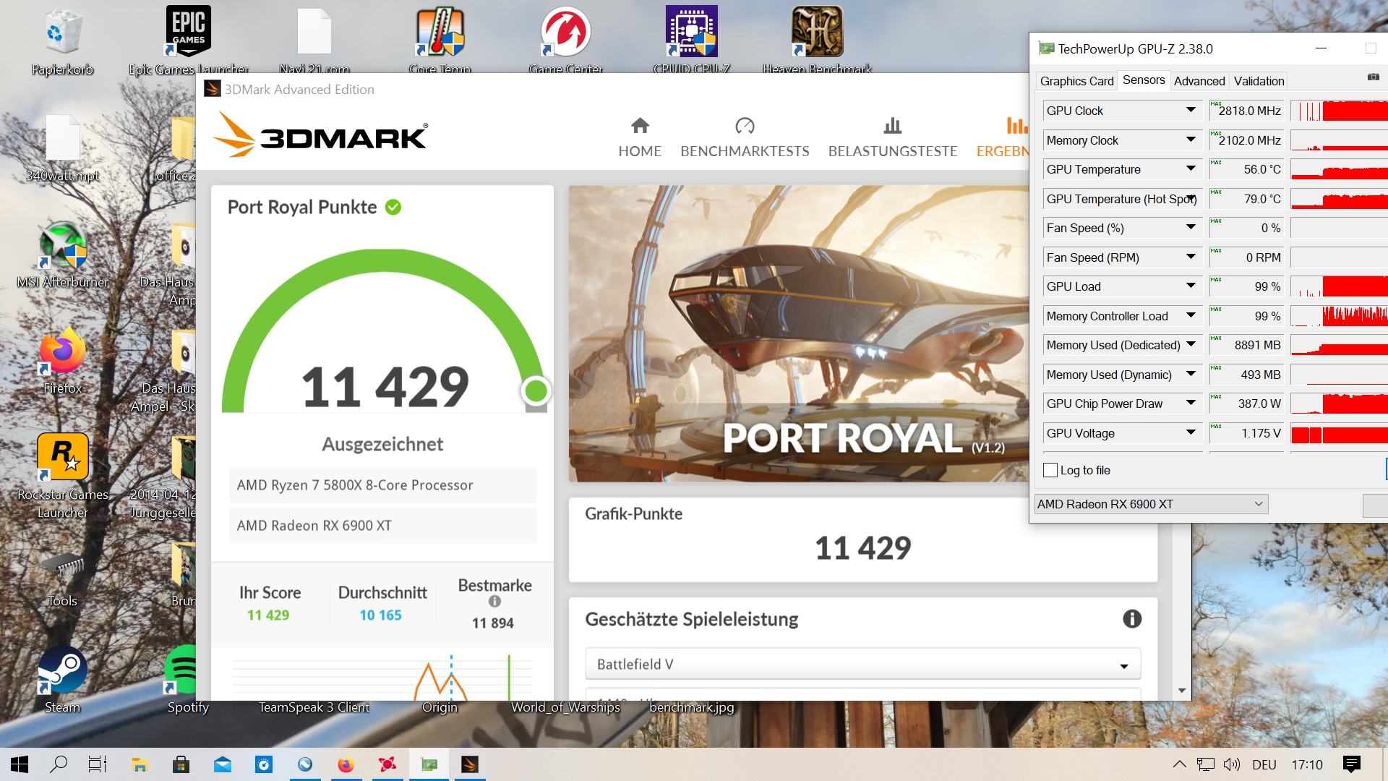The width and height of the screenshot is (1388, 781).
Task: Launch MSI Afterburner shortcut
Action: 62,255
